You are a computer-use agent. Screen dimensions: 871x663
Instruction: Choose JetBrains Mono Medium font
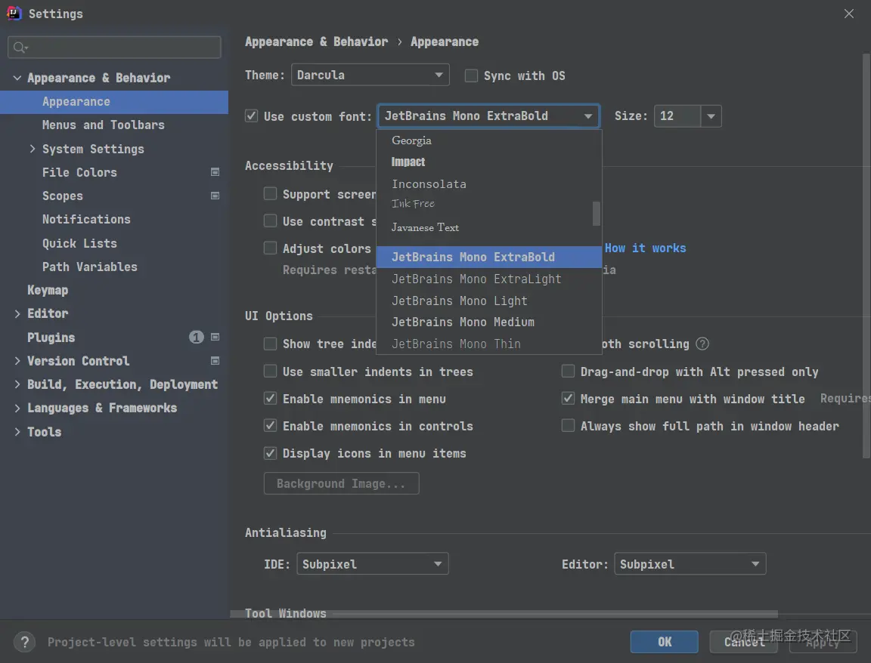coord(489,322)
